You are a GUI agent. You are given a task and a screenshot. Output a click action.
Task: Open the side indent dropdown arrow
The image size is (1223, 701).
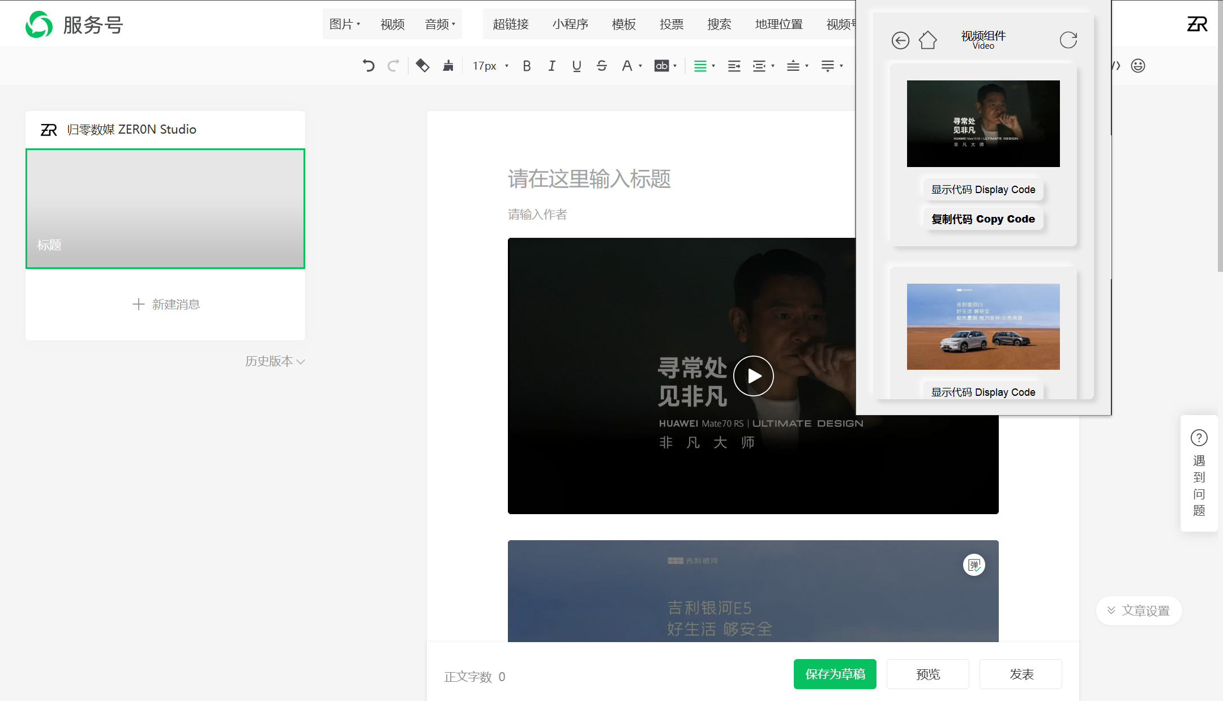pos(773,66)
